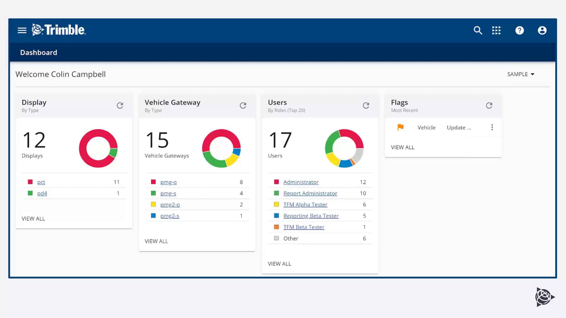The image size is (566, 318).
Task: Open the SAMPLE dropdown
Action: point(521,74)
